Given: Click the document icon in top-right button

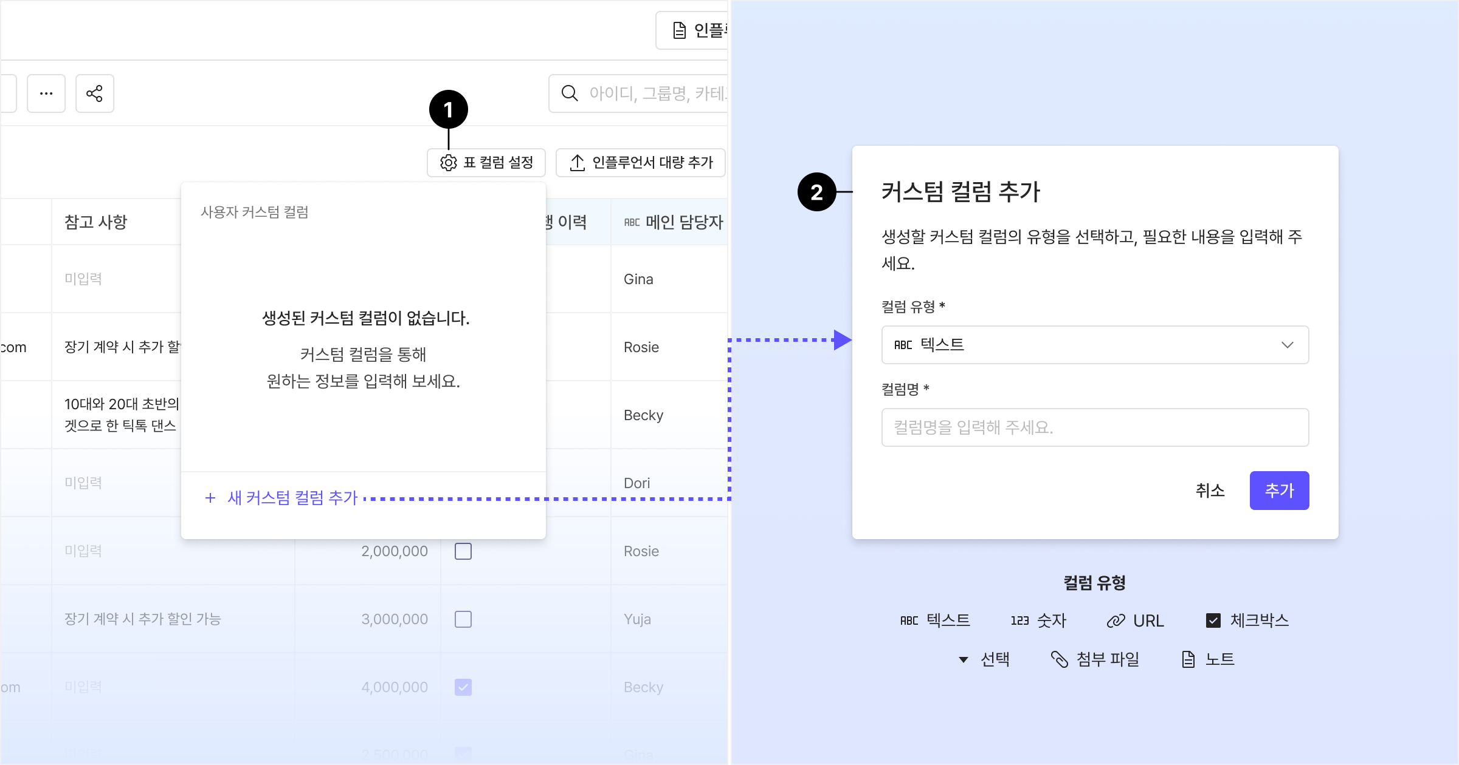Looking at the screenshot, I should (x=680, y=30).
